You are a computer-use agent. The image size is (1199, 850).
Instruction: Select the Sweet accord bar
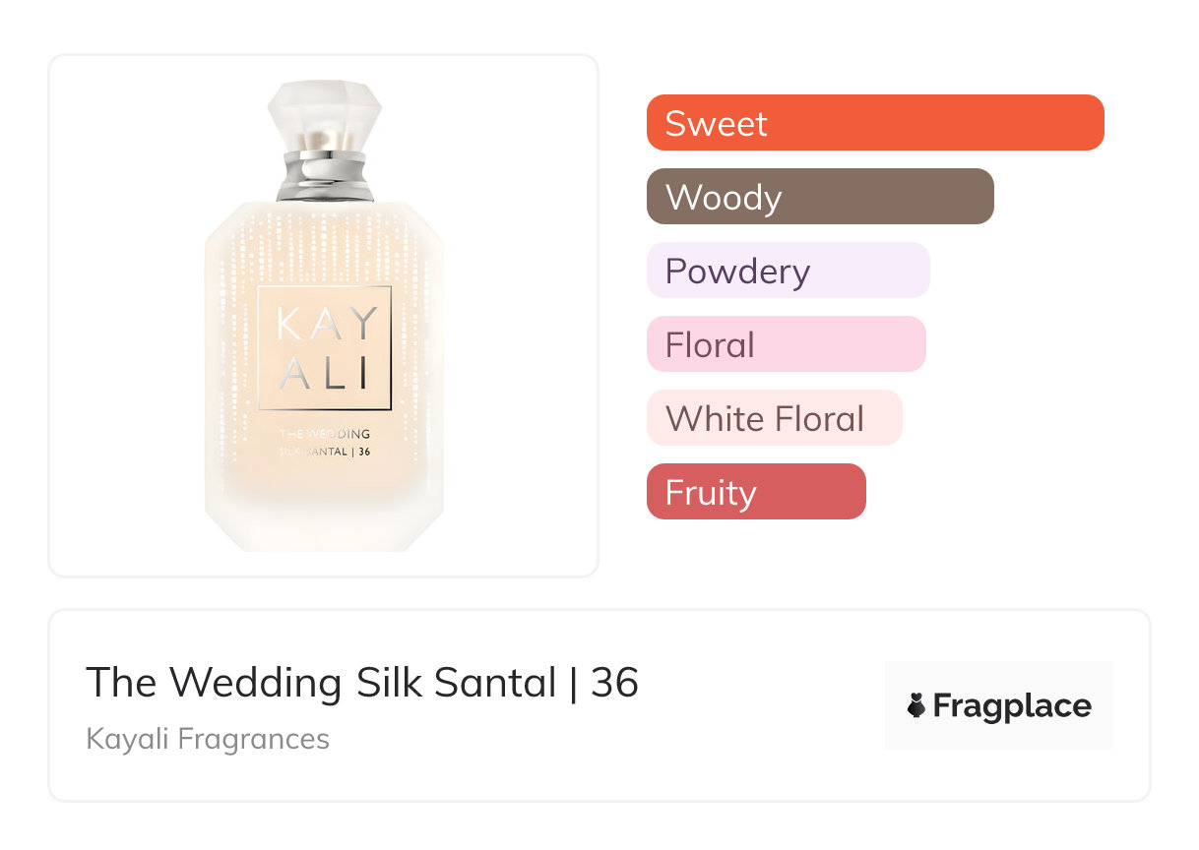874,123
